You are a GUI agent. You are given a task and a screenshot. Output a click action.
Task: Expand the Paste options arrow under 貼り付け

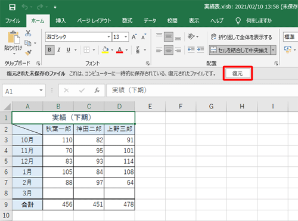(x=14, y=54)
